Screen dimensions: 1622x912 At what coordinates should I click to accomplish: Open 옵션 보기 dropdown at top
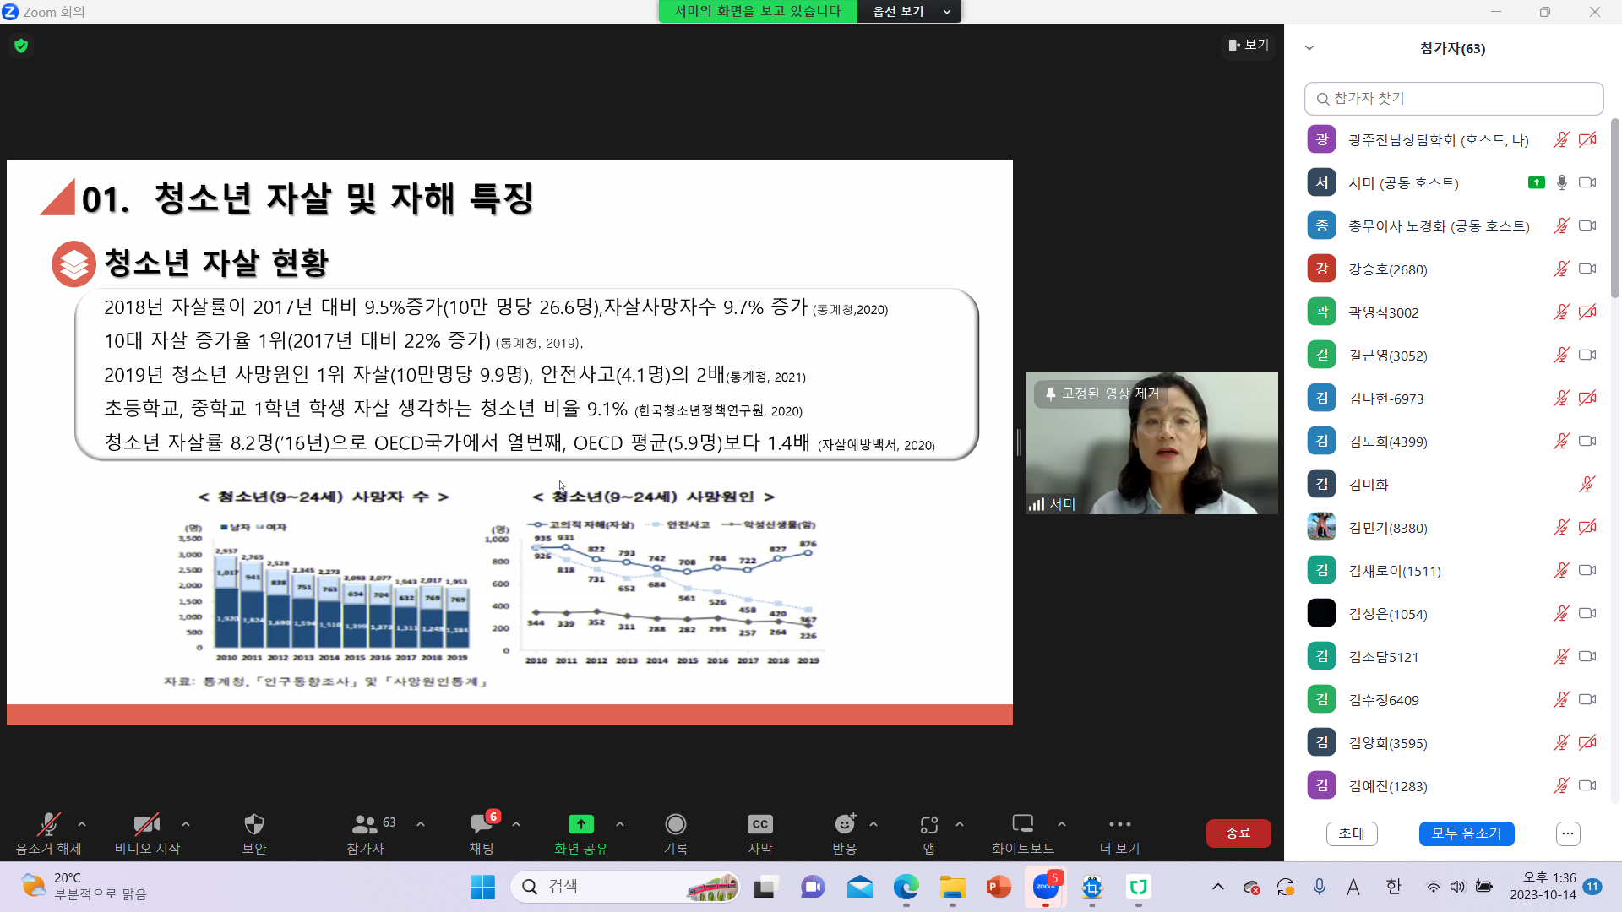point(909,12)
